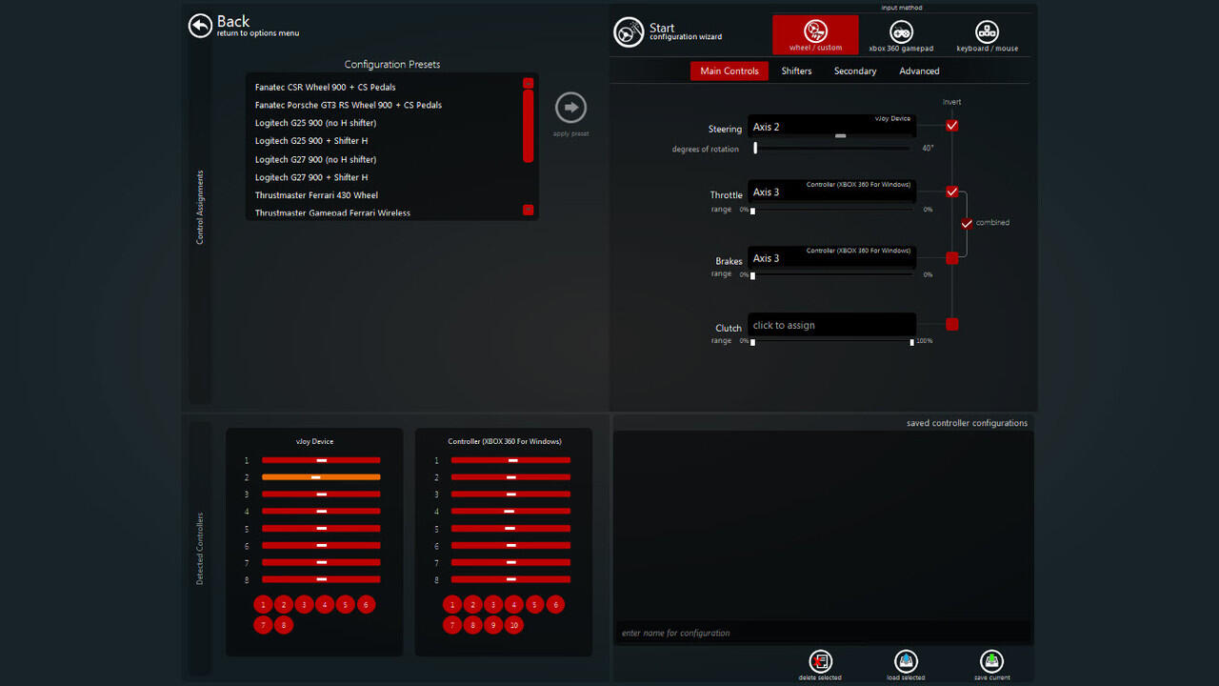Screen dimensions: 1219x686
Task: Click the Clutch 'click to assign' box
Action: (x=831, y=325)
